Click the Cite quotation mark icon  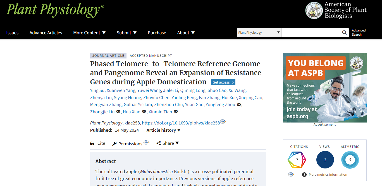92,143
